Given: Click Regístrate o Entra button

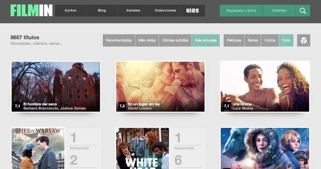Looking at the screenshot, I should tap(241, 10).
